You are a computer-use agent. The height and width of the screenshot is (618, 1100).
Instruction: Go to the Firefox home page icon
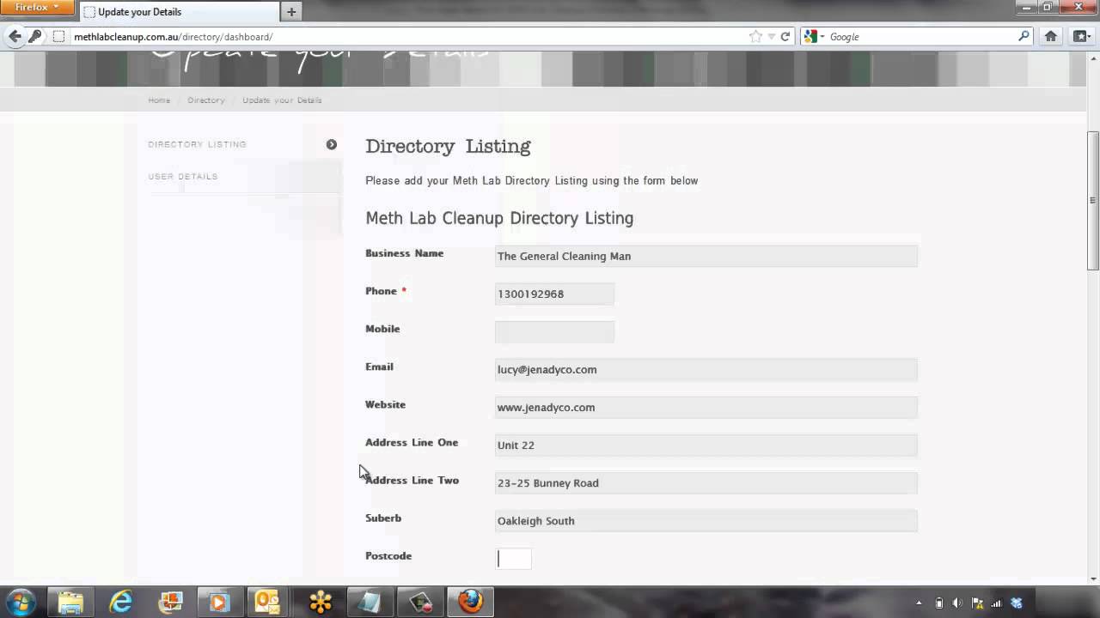1050,36
